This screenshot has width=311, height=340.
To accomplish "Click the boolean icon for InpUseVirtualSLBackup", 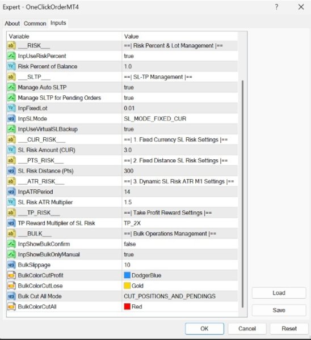I will 11,129.
